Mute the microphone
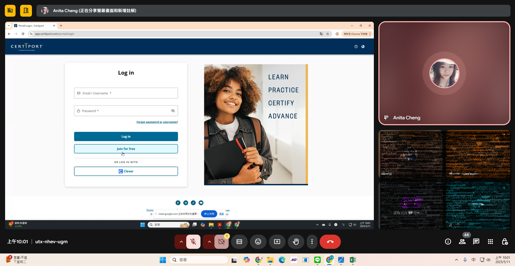The height and width of the screenshot is (266, 515). pos(193,242)
